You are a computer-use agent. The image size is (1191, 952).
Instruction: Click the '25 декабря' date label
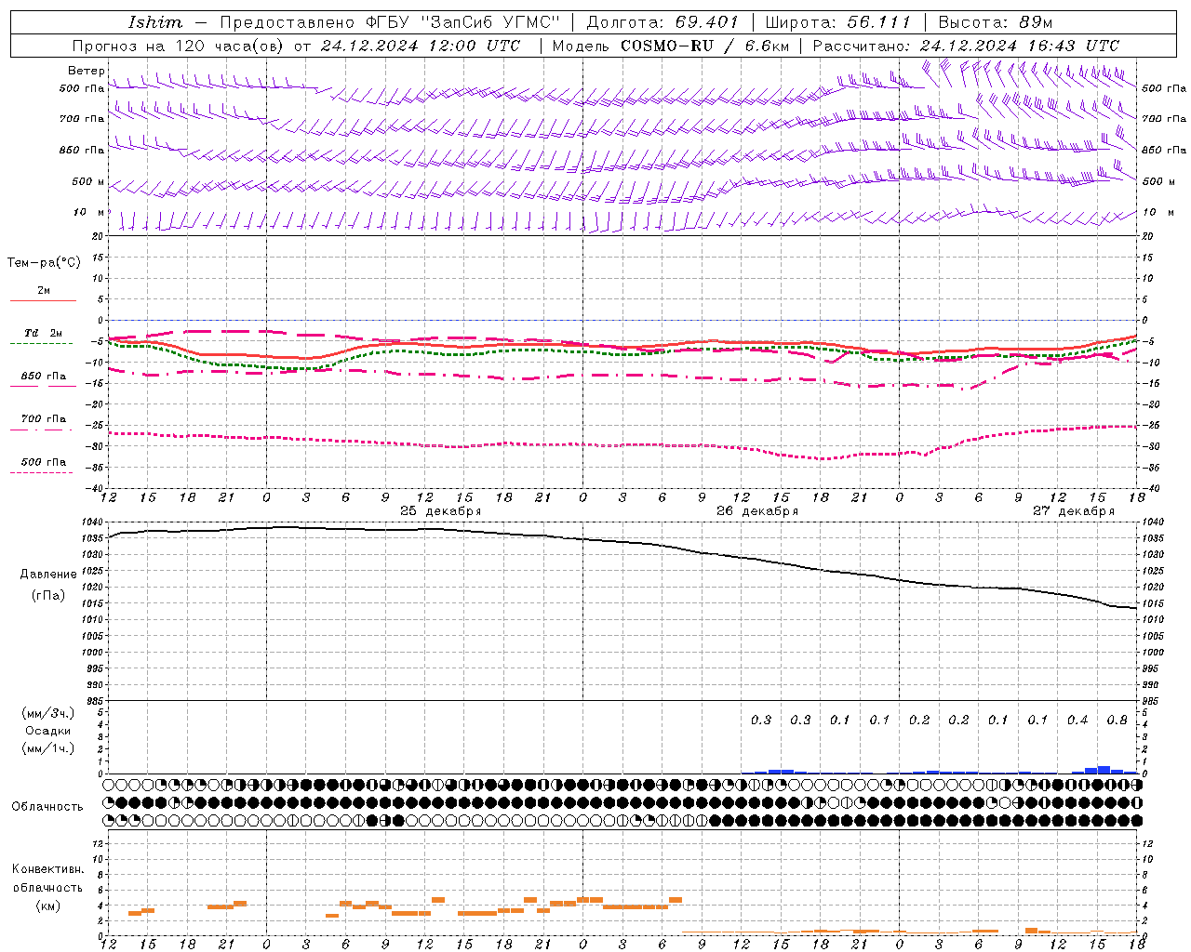(441, 510)
